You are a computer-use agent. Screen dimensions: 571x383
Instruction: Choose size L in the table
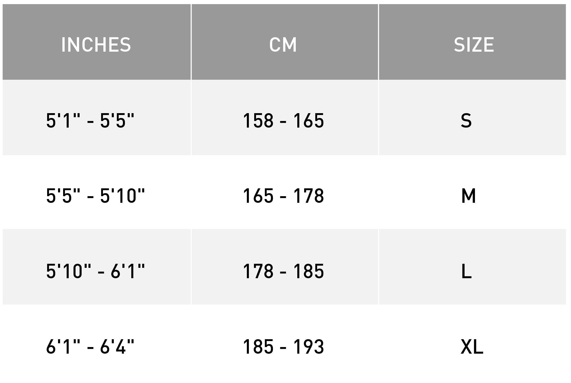click(472, 267)
